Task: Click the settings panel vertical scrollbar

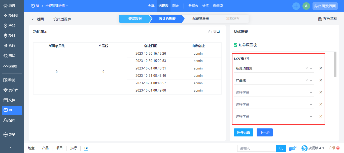Action: click(335, 64)
